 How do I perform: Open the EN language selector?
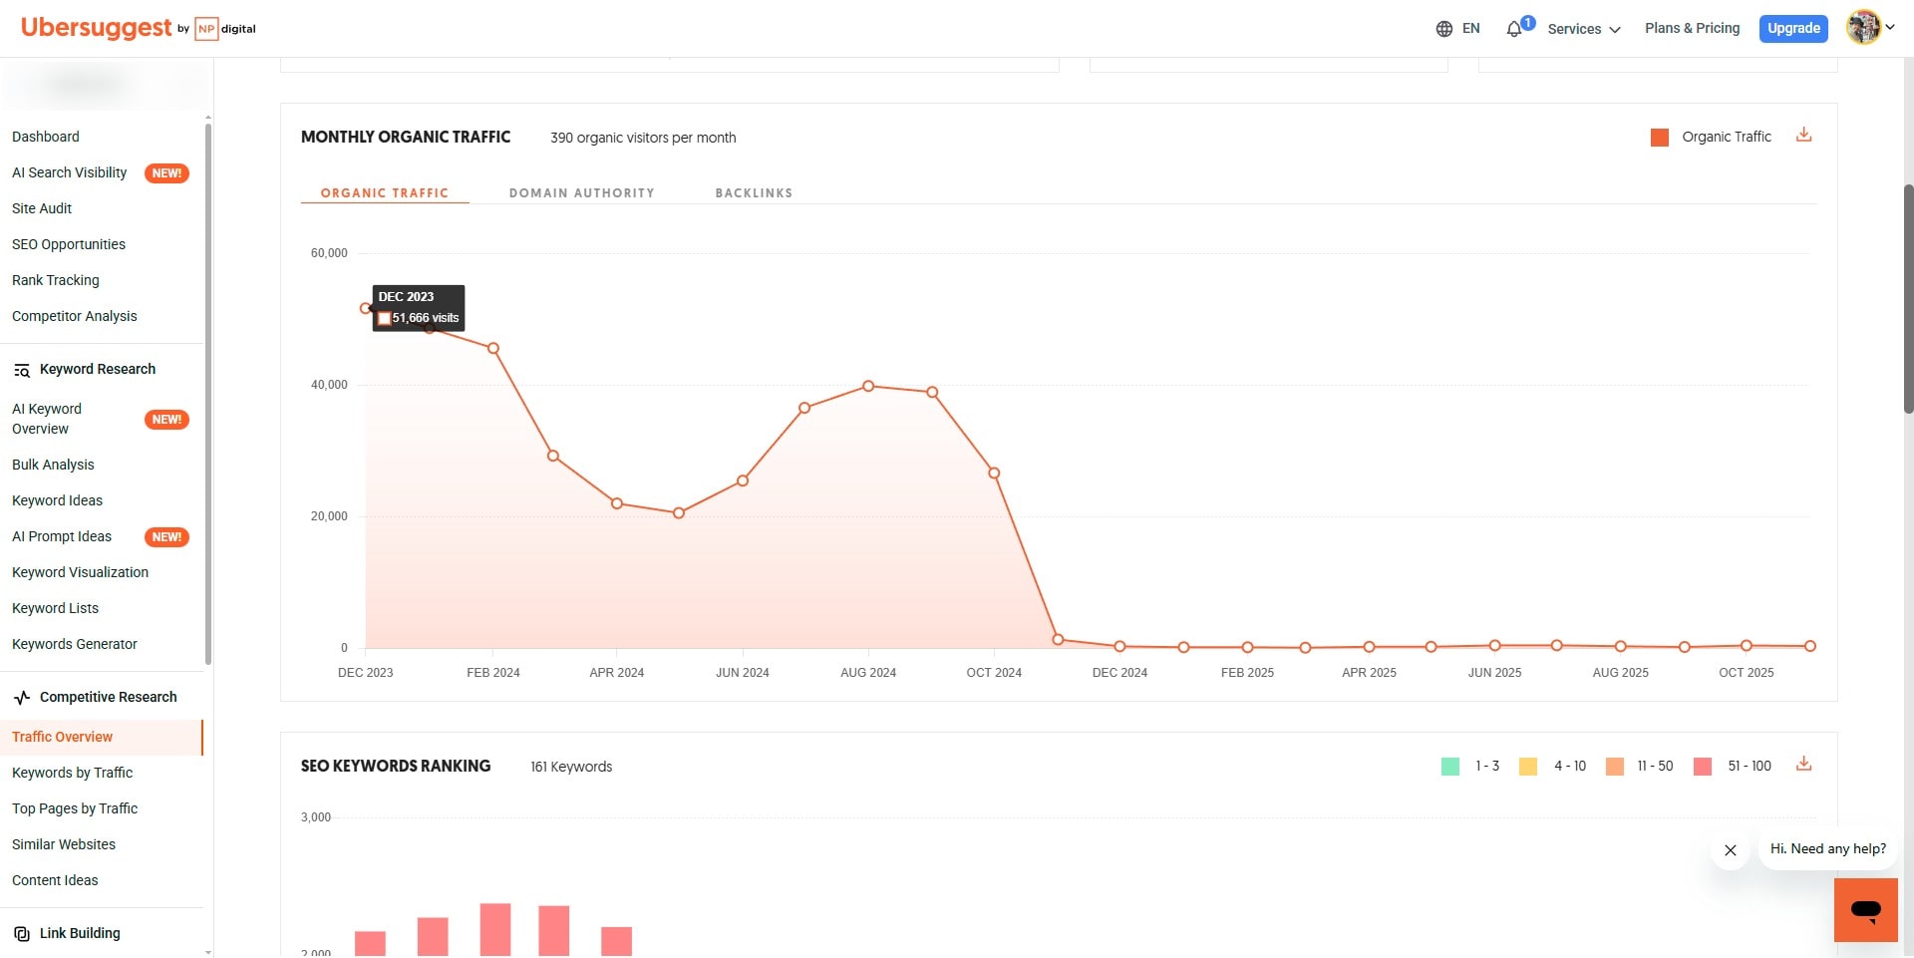(1459, 28)
